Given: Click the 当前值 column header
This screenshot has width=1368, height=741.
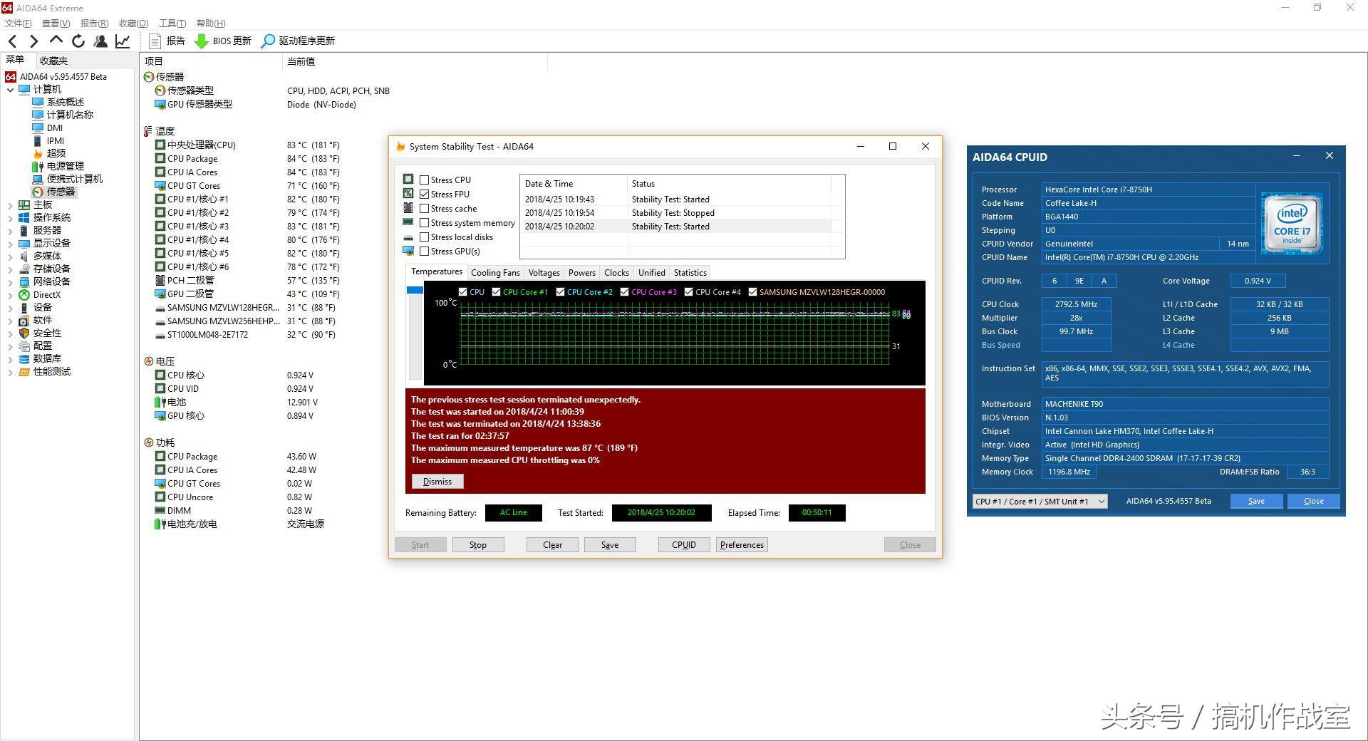Looking at the screenshot, I should pos(415,62).
